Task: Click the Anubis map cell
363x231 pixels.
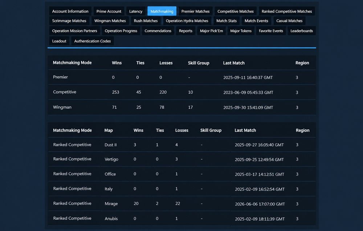Action: click(111, 219)
